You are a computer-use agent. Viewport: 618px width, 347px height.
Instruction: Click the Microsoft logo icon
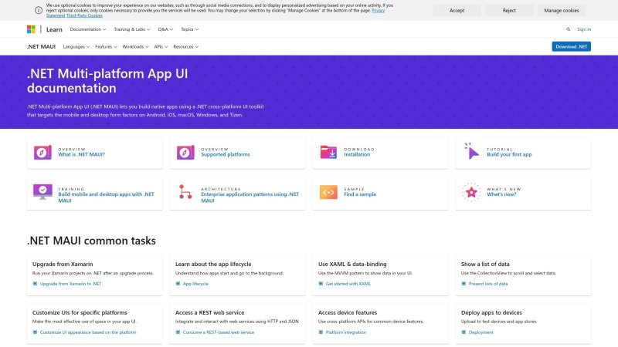click(x=31, y=29)
